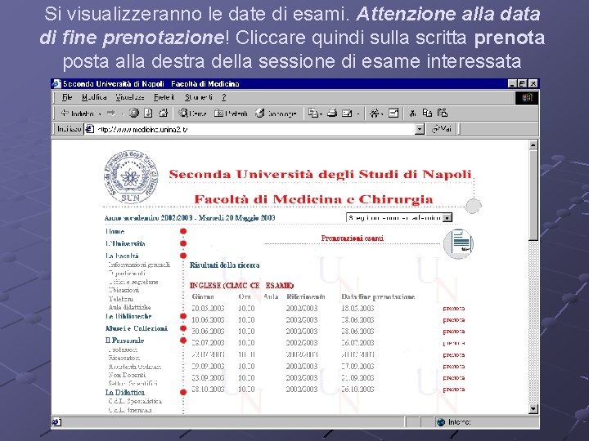Click the Data fine prenotazione column header
The height and width of the screenshot is (441, 589).
point(378,296)
